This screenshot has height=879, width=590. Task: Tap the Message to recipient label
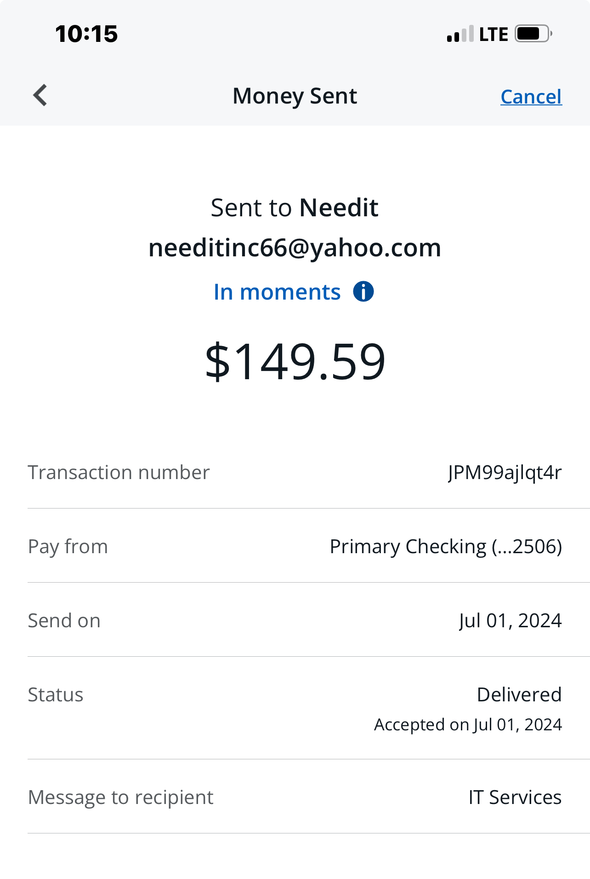tap(120, 798)
